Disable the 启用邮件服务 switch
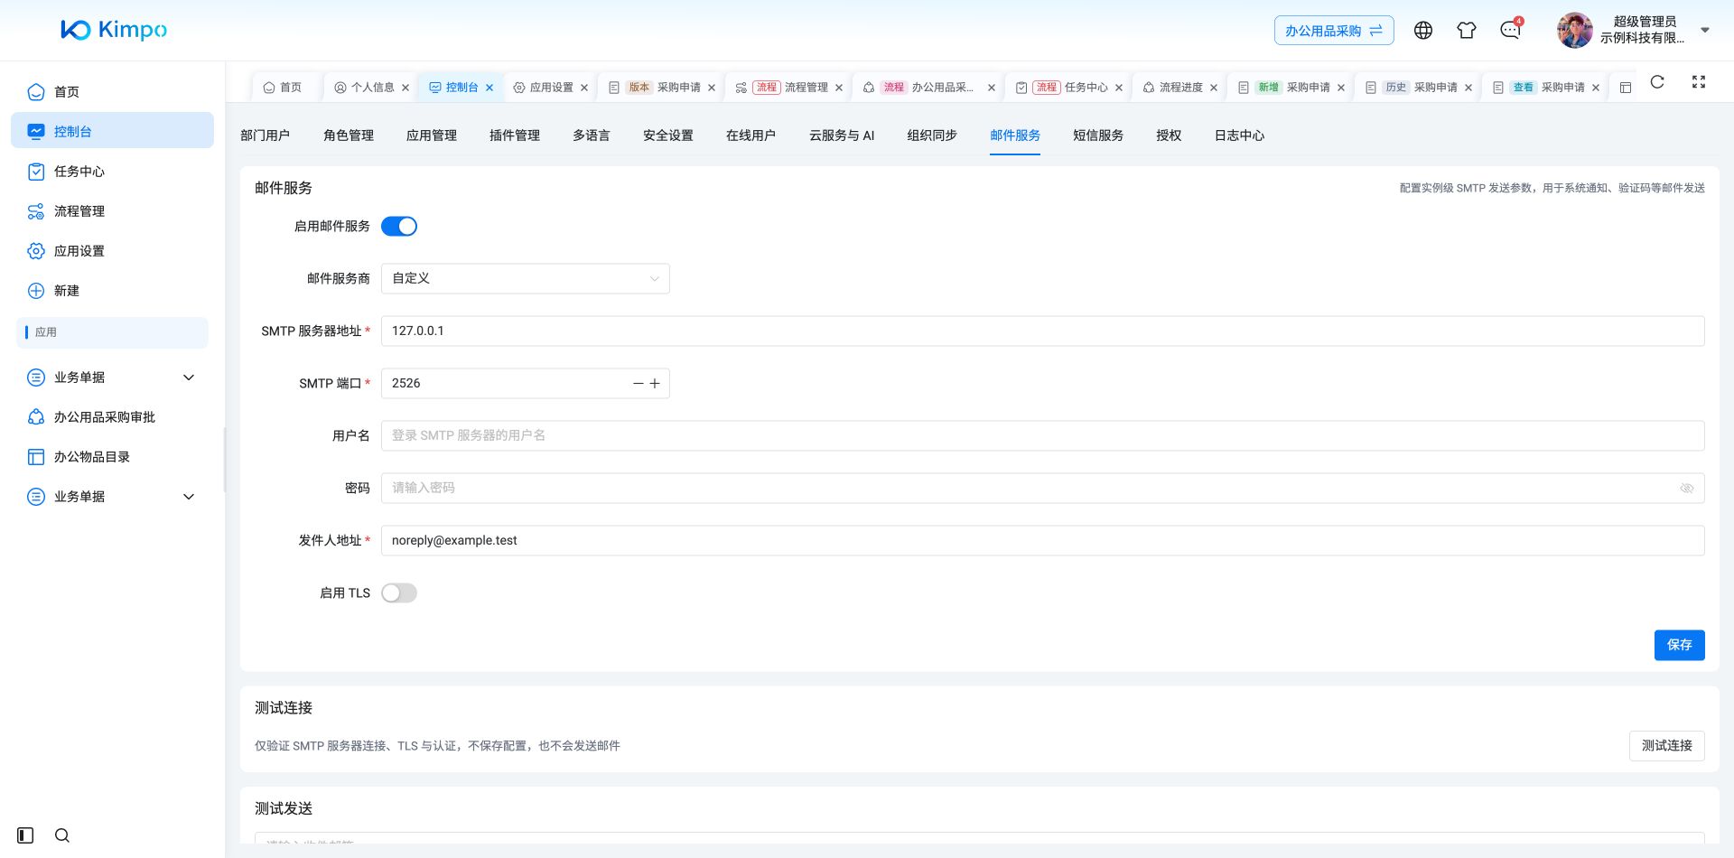 tap(399, 227)
